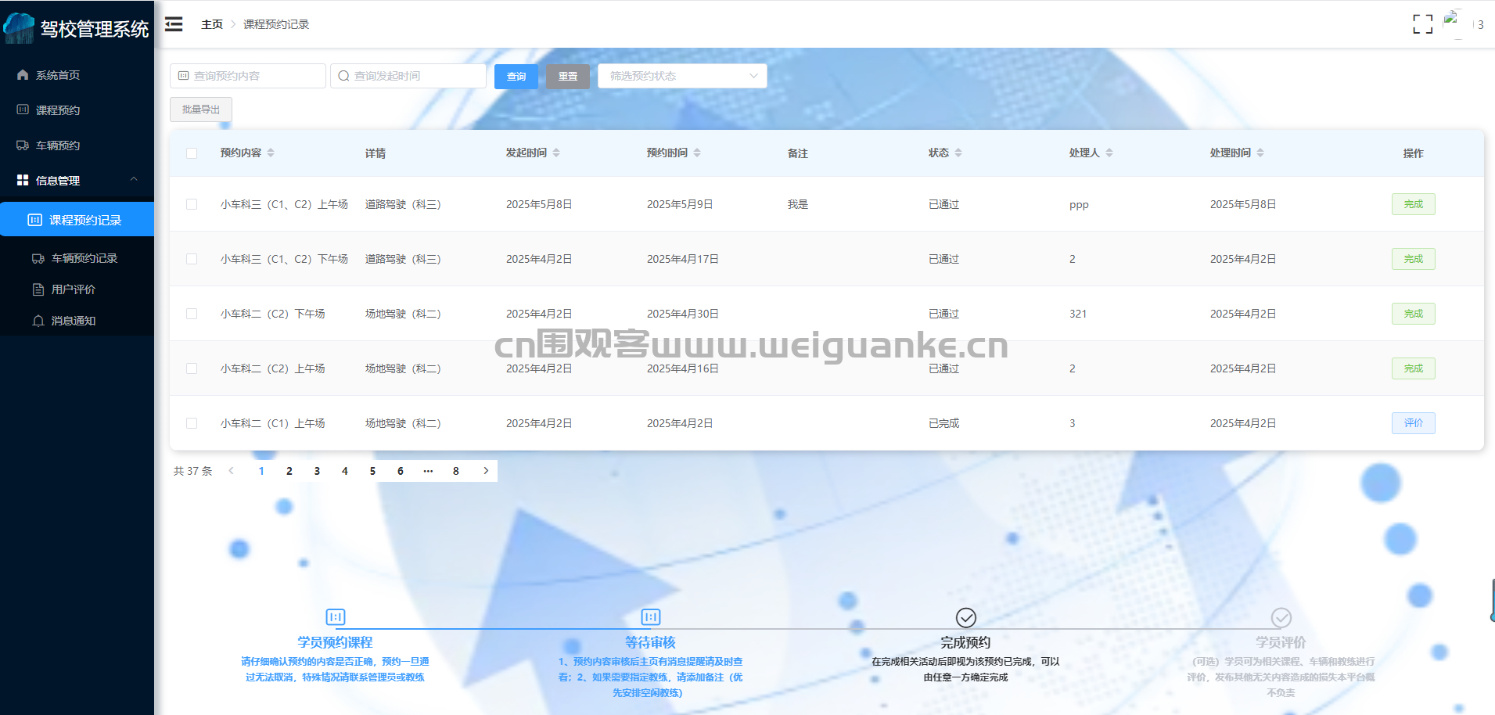Check the checkbox of the 已完成 row
The image size is (1495, 715).
coord(192,423)
